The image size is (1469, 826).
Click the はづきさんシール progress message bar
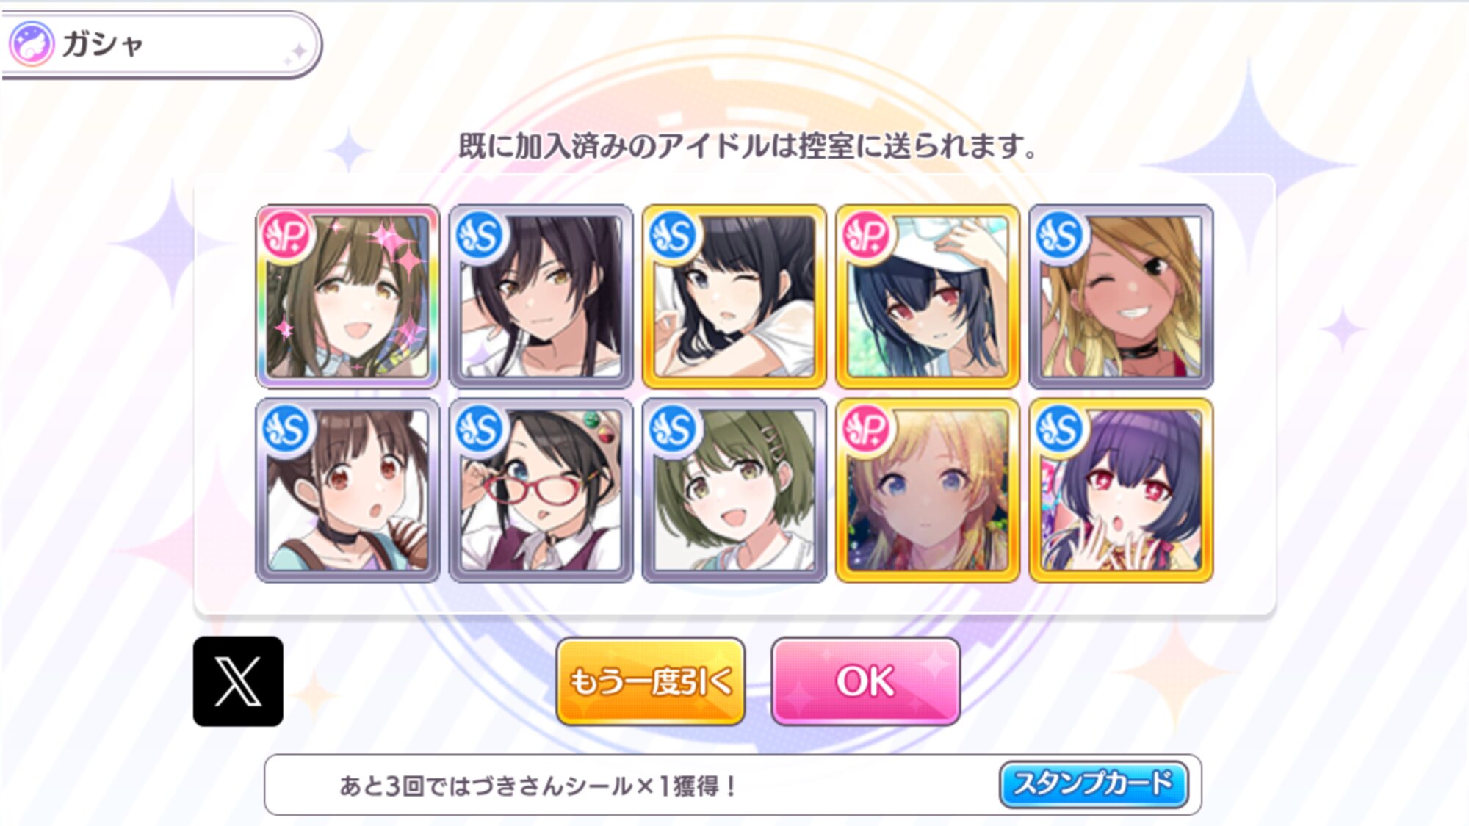tap(733, 785)
